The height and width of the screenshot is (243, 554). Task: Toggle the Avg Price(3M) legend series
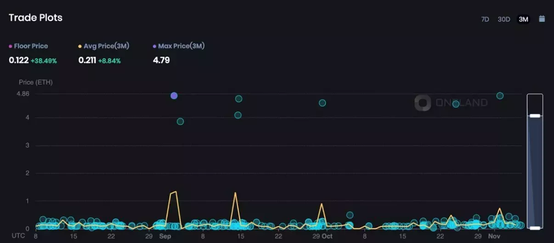(103, 46)
